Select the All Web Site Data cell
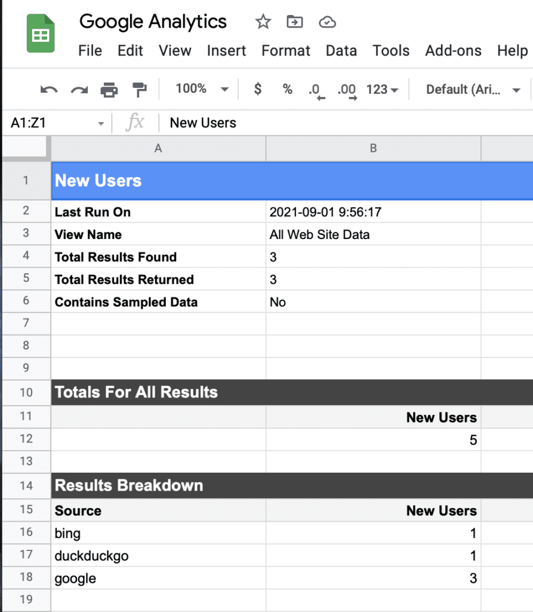Image resolution: width=533 pixels, height=612 pixels. (374, 234)
